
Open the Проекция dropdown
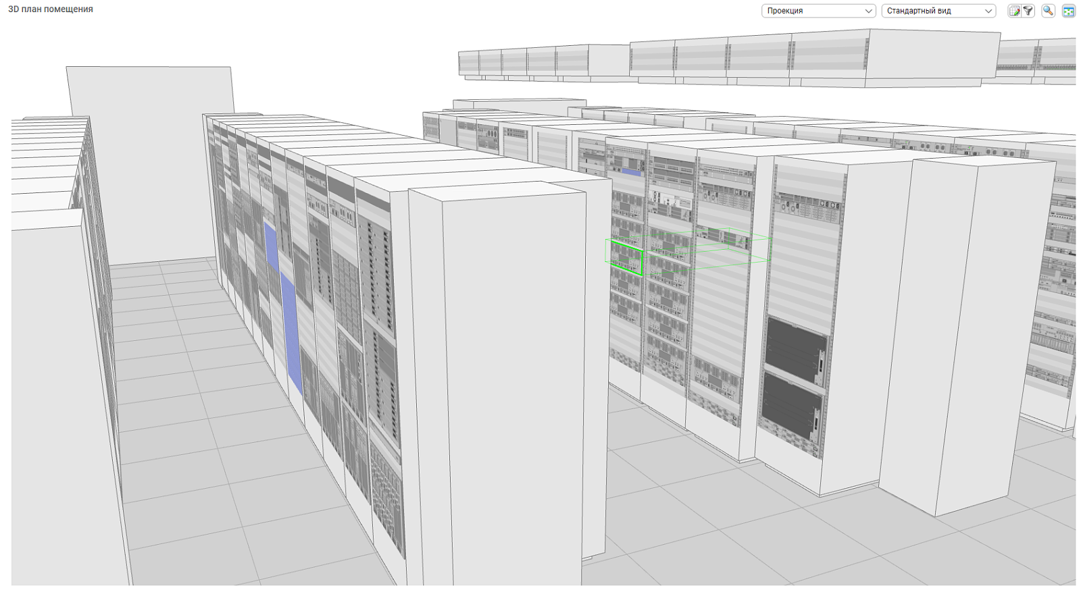pos(818,11)
